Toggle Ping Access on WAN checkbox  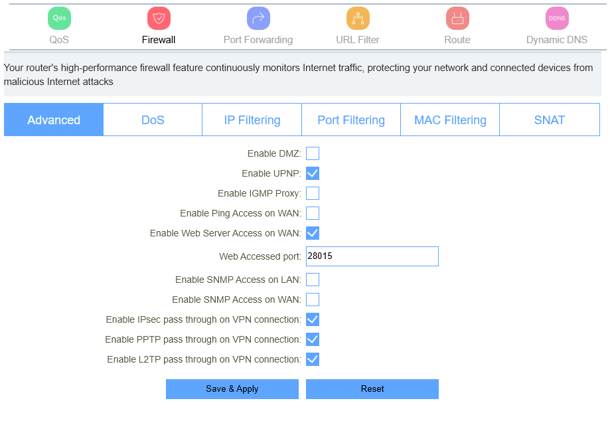click(x=313, y=213)
